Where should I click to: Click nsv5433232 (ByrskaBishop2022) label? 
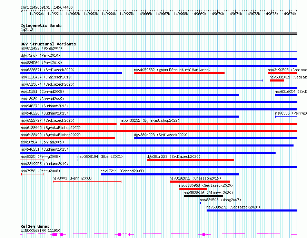(149, 120)
